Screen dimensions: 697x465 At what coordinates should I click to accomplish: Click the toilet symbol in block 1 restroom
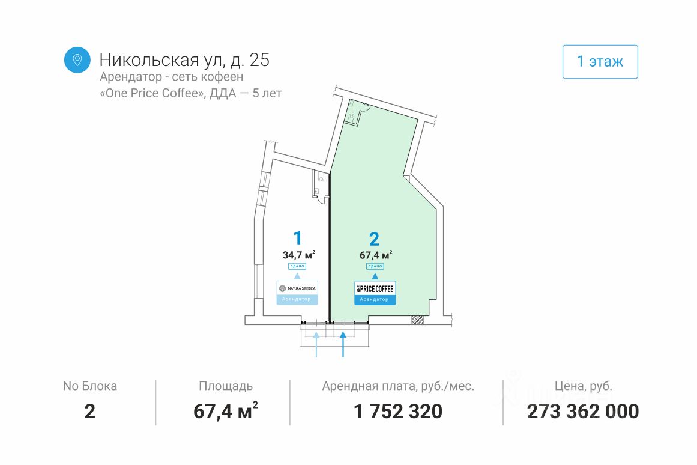(x=321, y=178)
